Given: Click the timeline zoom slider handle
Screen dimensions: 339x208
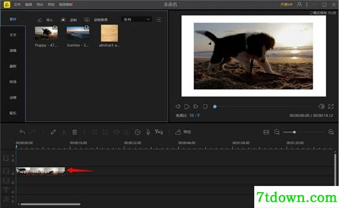Looking at the screenshot, I should (294, 132).
